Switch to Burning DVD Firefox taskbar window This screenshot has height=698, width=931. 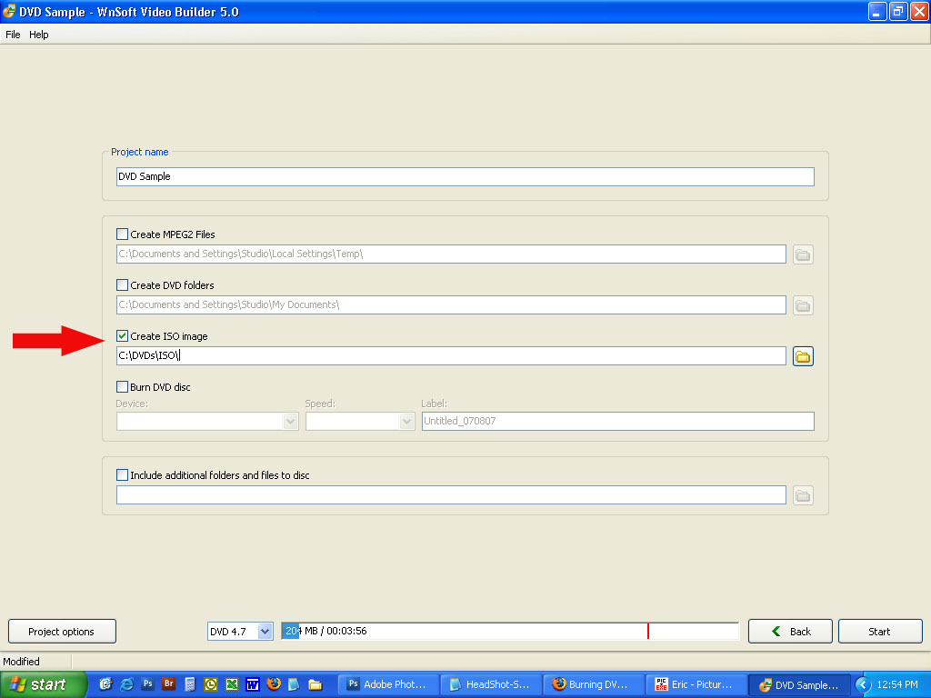point(595,684)
